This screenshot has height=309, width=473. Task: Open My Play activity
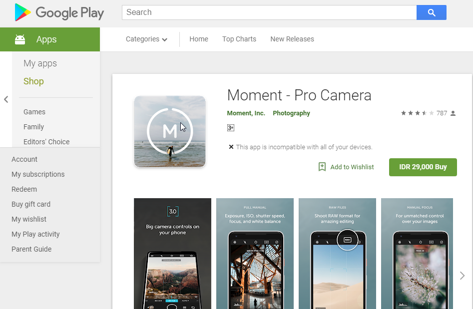point(35,234)
